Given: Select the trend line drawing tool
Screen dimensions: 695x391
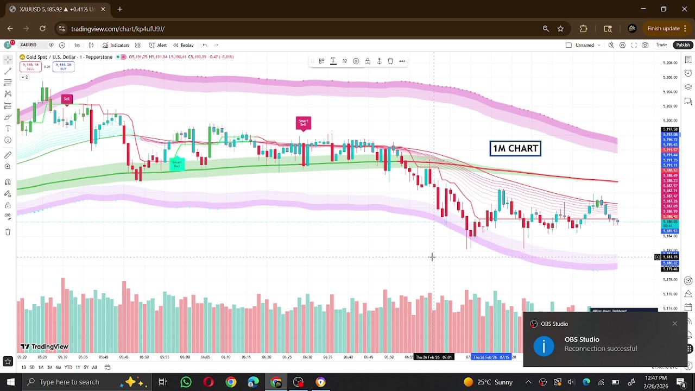Looking at the screenshot, I should [x=8, y=71].
